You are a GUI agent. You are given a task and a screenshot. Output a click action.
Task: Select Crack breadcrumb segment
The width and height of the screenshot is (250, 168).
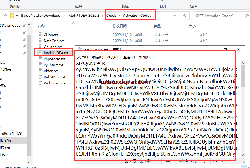111,16
